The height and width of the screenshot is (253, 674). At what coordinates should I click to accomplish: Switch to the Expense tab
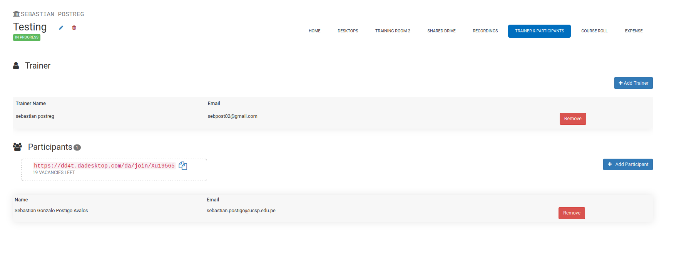click(x=634, y=31)
